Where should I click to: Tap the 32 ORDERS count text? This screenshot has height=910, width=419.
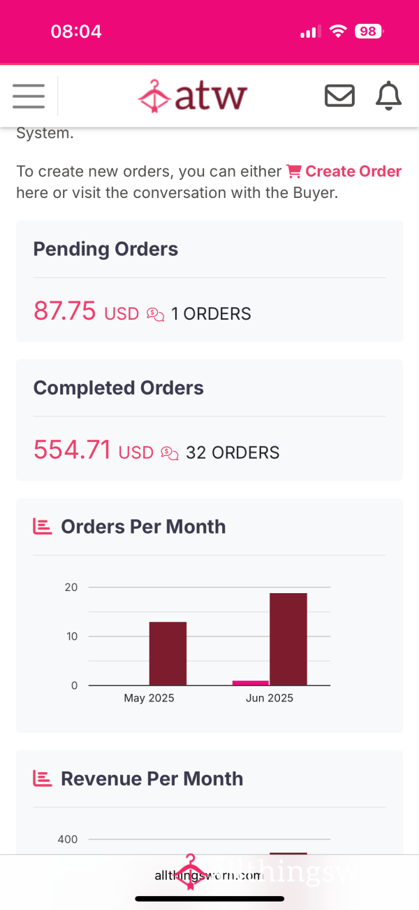pyautogui.click(x=233, y=453)
